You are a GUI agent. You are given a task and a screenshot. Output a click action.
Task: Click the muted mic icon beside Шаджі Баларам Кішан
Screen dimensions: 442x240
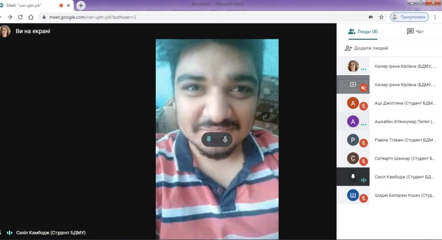tap(364, 198)
